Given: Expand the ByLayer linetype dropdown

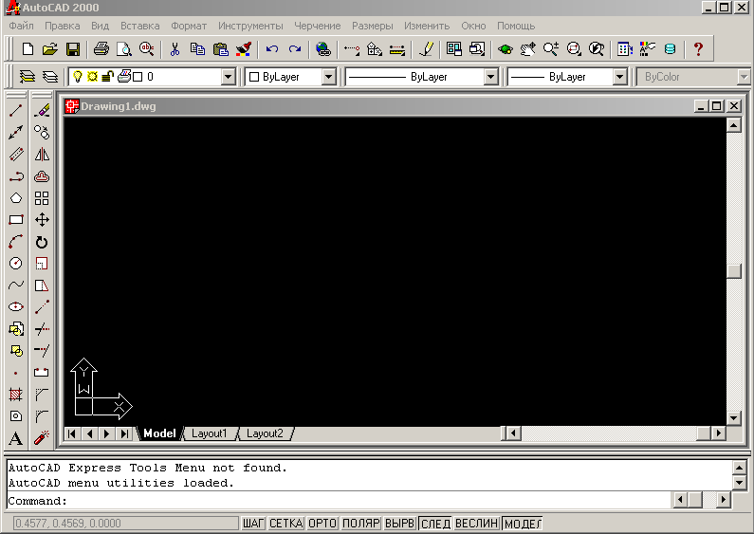Looking at the screenshot, I should coord(490,77).
